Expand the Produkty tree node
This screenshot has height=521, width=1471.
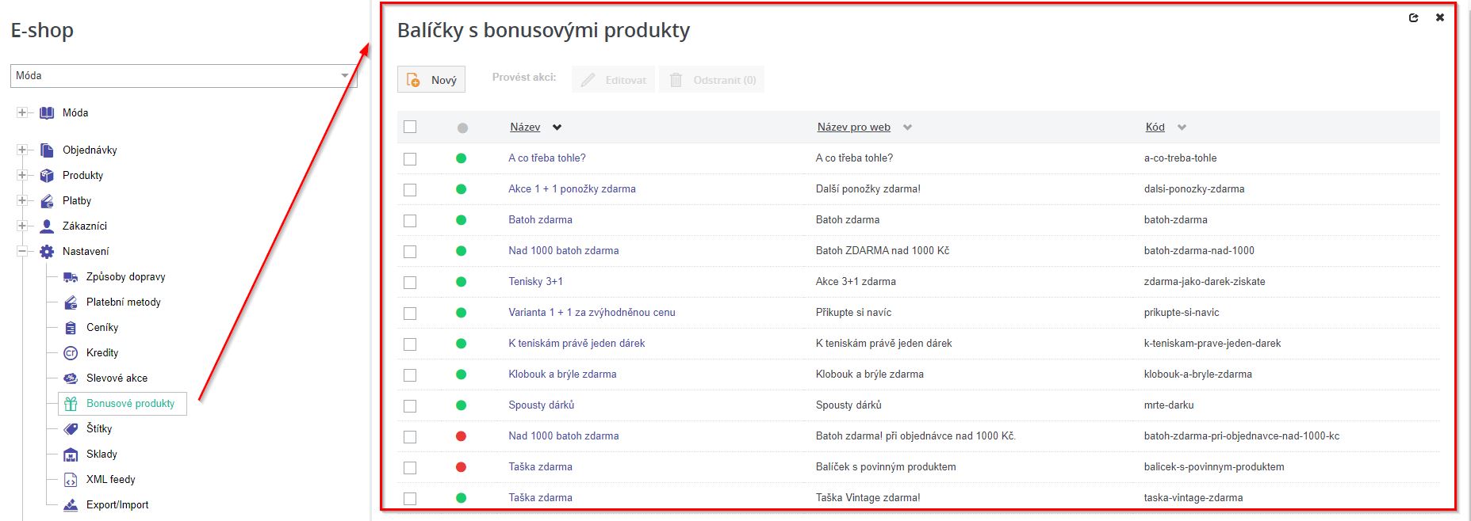coord(22,175)
